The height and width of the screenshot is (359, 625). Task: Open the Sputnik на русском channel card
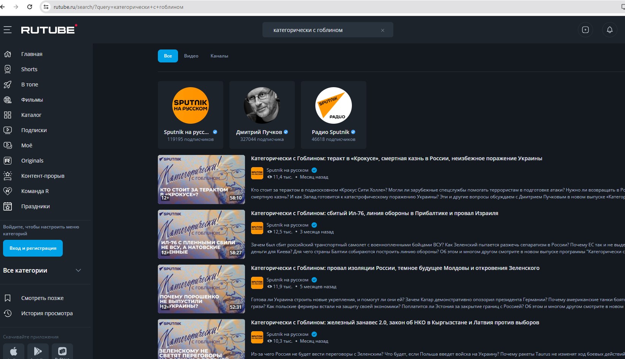[x=191, y=115]
